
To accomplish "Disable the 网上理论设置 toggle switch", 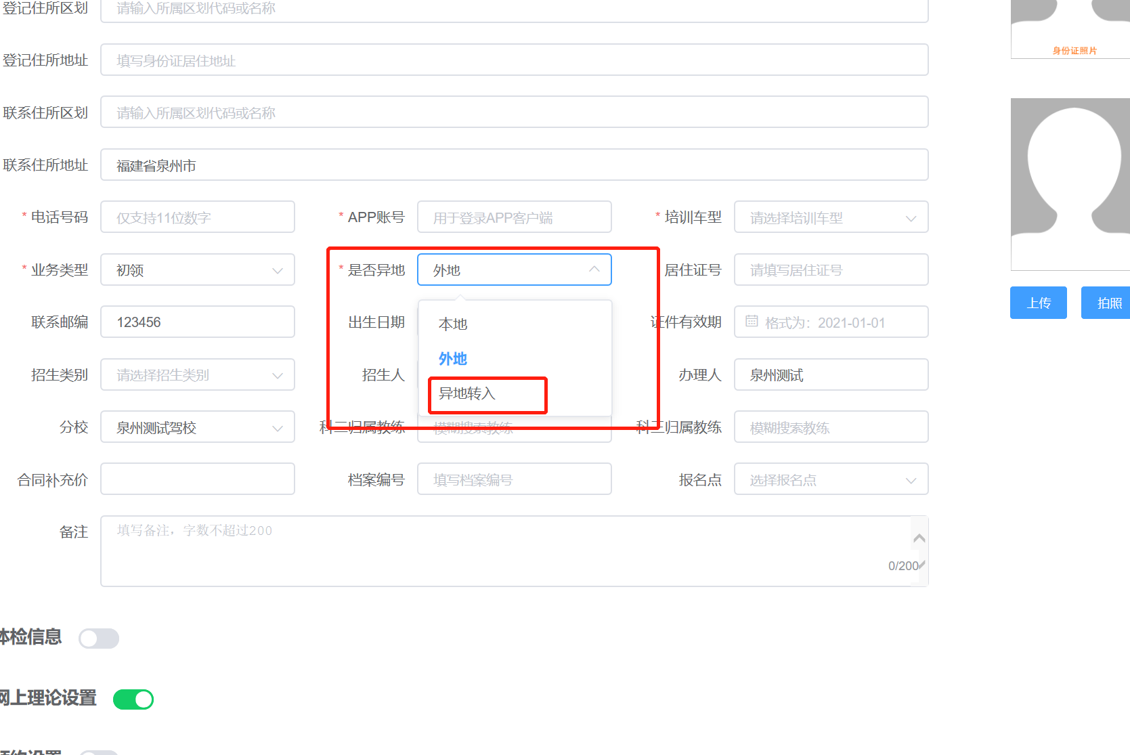I will (133, 699).
